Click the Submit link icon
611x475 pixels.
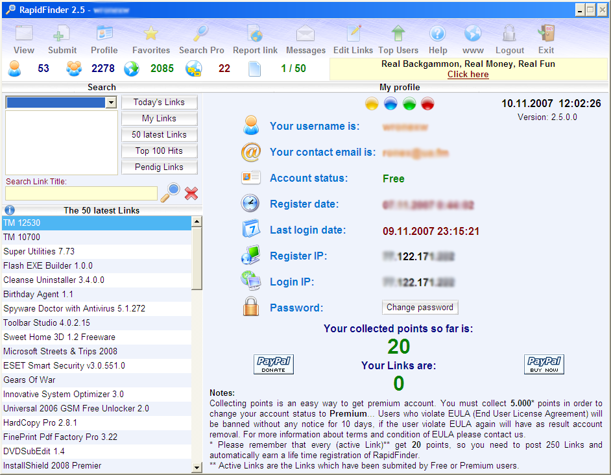point(62,33)
